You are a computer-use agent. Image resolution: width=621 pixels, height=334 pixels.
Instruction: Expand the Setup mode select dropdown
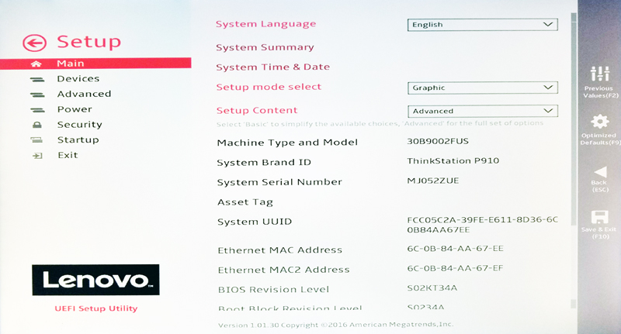482,88
